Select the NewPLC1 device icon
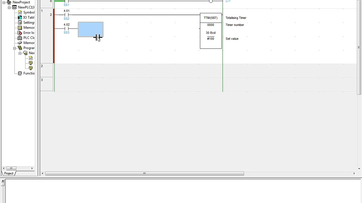This screenshot has height=203, width=362. pos(14,7)
